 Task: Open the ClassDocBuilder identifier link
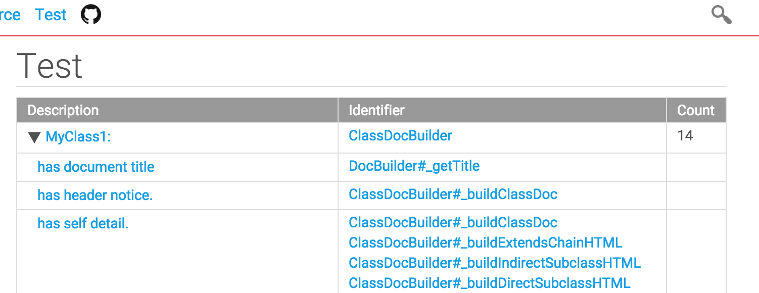pyautogui.click(x=400, y=135)
